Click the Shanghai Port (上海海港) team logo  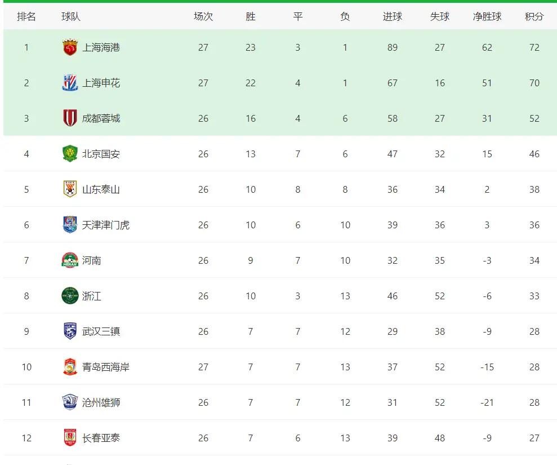pyautogui.click(x=70, y=47)
